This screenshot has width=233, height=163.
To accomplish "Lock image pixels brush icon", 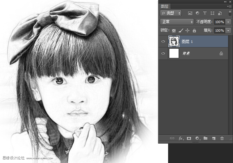I will pyautogui.click(x=181, y=31).
